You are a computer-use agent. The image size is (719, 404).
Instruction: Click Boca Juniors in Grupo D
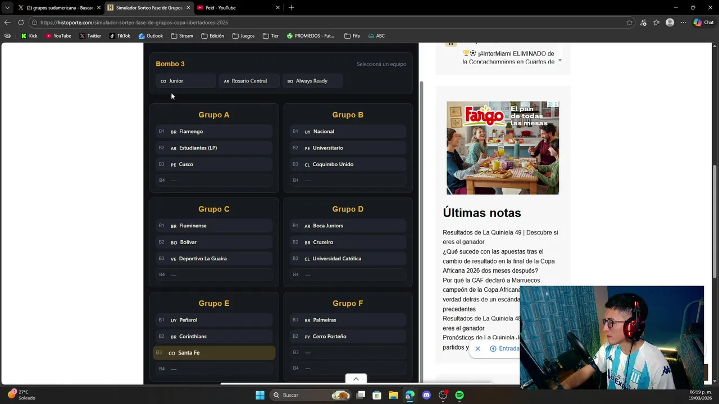(348, 226)
